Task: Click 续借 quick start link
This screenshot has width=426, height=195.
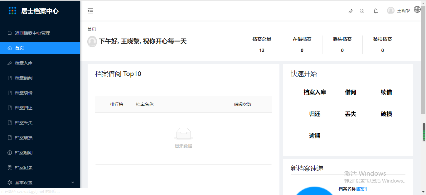Action: (386, 92)
